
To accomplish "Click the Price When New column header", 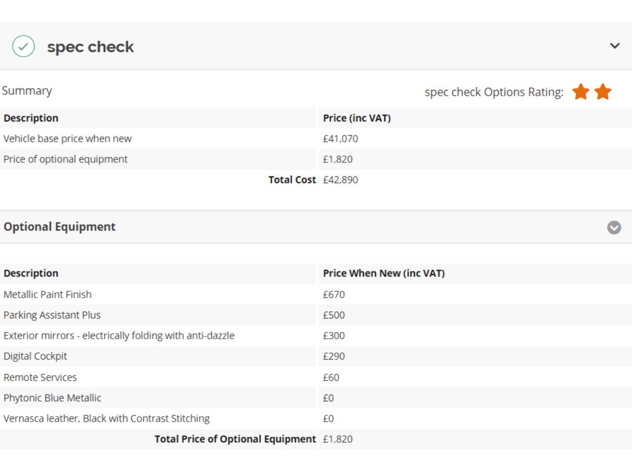I will (x=384, y=273).
